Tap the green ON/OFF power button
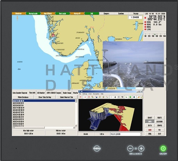The image size is (178, 161). (163, 148)
